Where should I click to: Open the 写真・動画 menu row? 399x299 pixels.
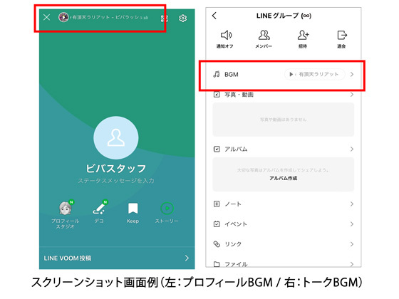point(284,95)
